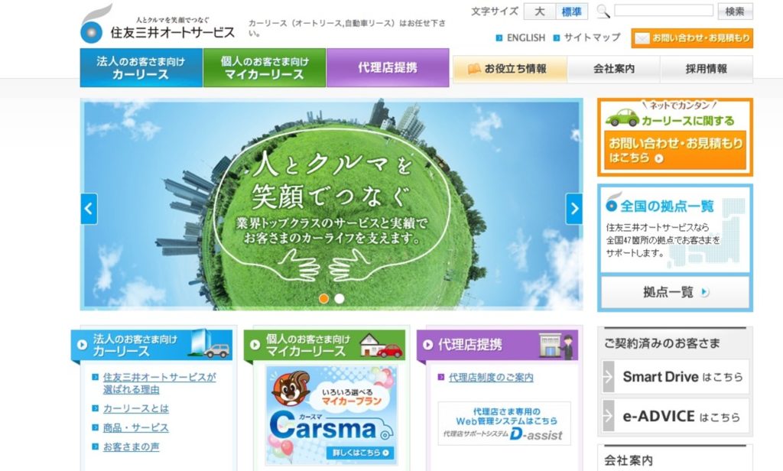Click the 検索 search button
Image resolution: width=783 pixels, height=471 pixels.
(x=735, y=11)
